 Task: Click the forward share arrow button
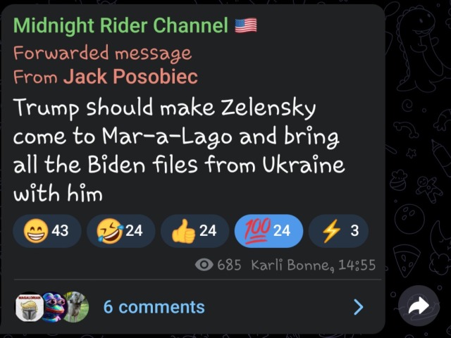click(419, 306)
